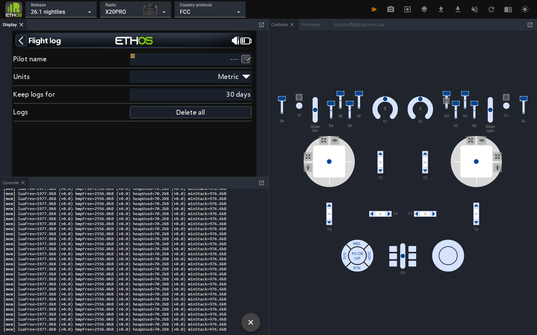
Task: Click the lock icon above SJ button
Action: tap(506, 97)
